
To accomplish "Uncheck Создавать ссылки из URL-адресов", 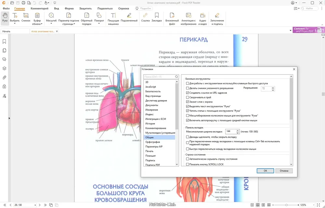I will (x=188, y=93).
